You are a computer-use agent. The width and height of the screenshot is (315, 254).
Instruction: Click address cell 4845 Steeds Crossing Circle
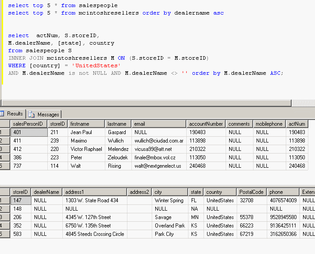pos(95,234)
